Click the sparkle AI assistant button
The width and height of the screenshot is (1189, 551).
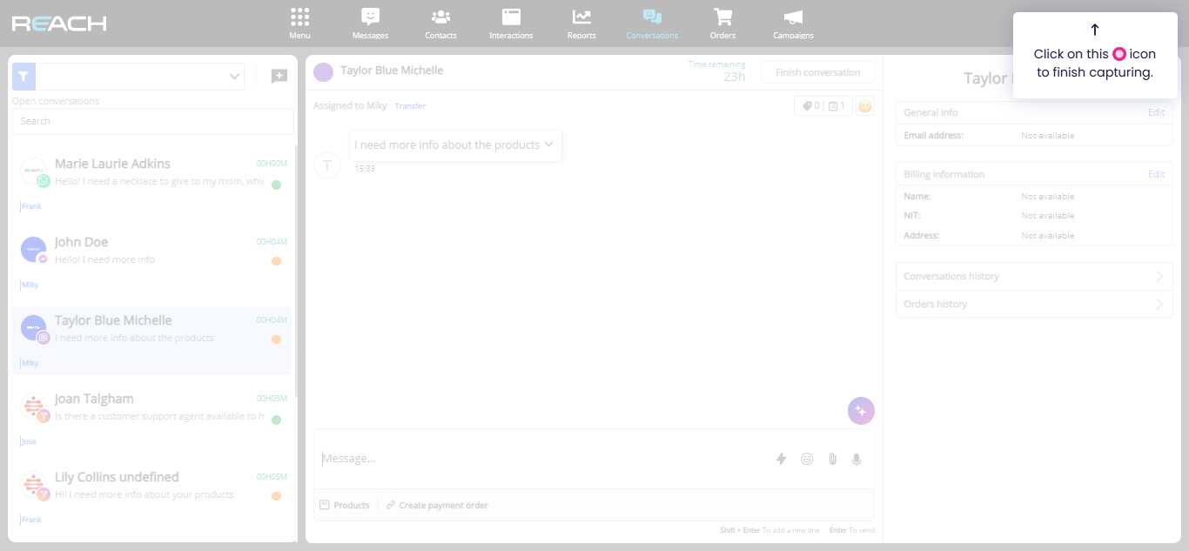point(861,411)
